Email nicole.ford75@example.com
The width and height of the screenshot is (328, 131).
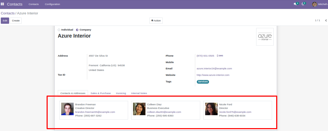pyautogui.click(x=235, y=112)
